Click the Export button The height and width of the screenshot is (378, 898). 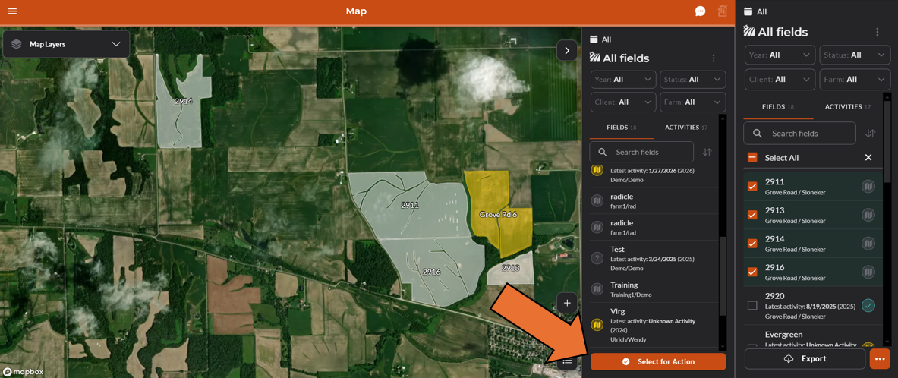(x=805, y=358)
